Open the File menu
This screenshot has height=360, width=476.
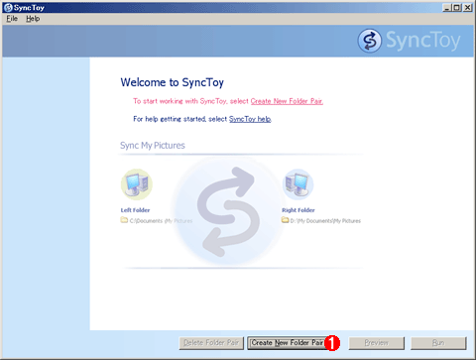(x=12, y=19)
